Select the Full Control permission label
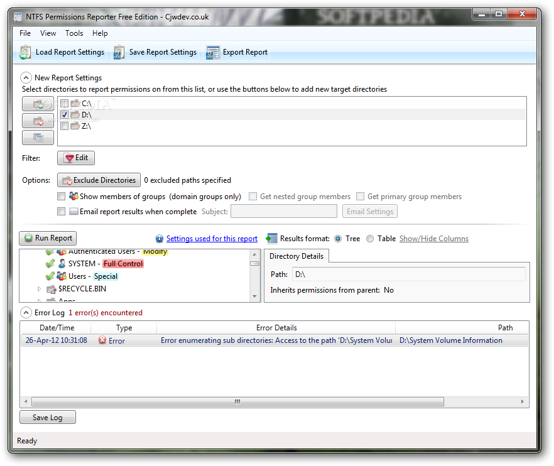The width and height of the screenshot is (554, 466). pos(123,264)
